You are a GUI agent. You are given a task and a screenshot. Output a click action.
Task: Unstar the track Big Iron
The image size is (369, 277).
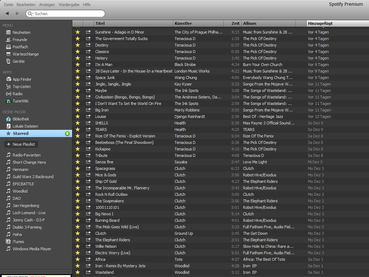point(77,110)
